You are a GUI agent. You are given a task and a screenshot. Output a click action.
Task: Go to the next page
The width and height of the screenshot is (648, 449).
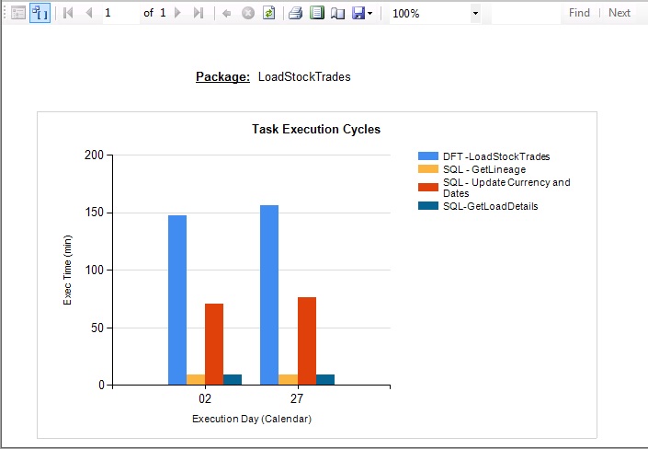pyautogui.click(x=177, y=13)
